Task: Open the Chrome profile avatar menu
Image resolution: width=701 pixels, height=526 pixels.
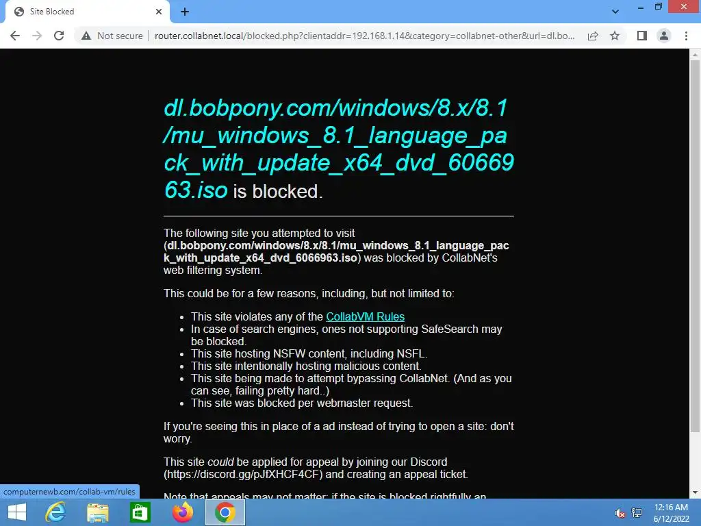Action: coord(664,36)
